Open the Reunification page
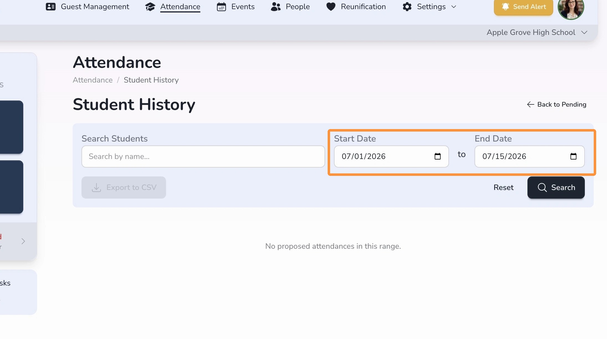Screen dimensions: 607x339 (x=356, y=7)
